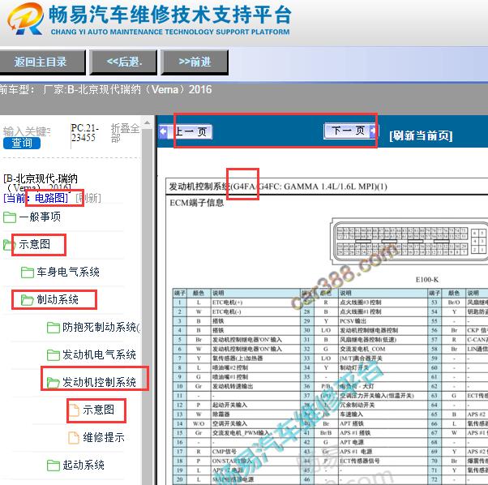The width and height of the screenshot is (488, 485).
Task: Click table cell 空调开关输入
Action: (255, 423)
